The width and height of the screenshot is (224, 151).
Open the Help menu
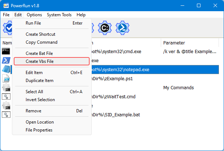81,15
